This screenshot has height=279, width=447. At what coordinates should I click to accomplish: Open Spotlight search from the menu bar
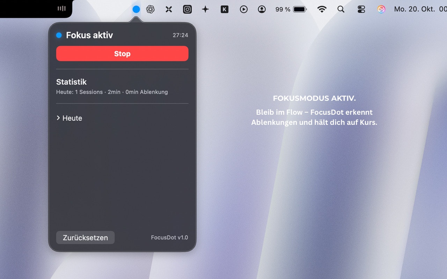click(x=341, y=9)
